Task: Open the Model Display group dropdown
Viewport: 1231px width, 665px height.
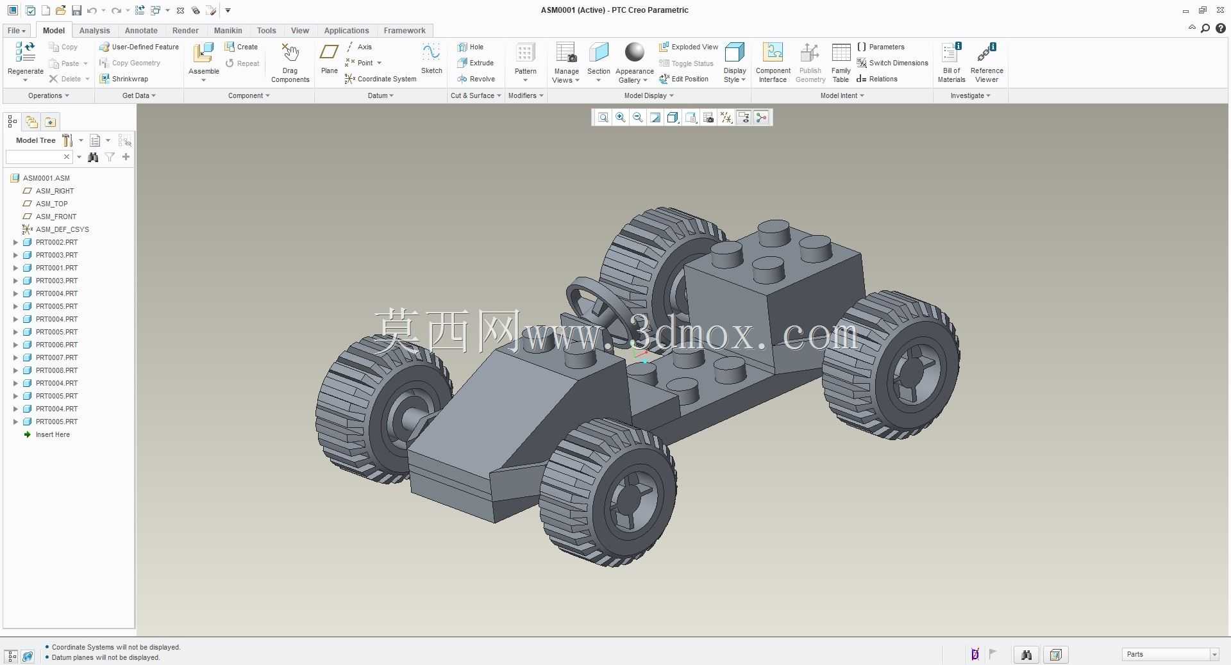Action: pyautogui.click(x=649, y=95)
